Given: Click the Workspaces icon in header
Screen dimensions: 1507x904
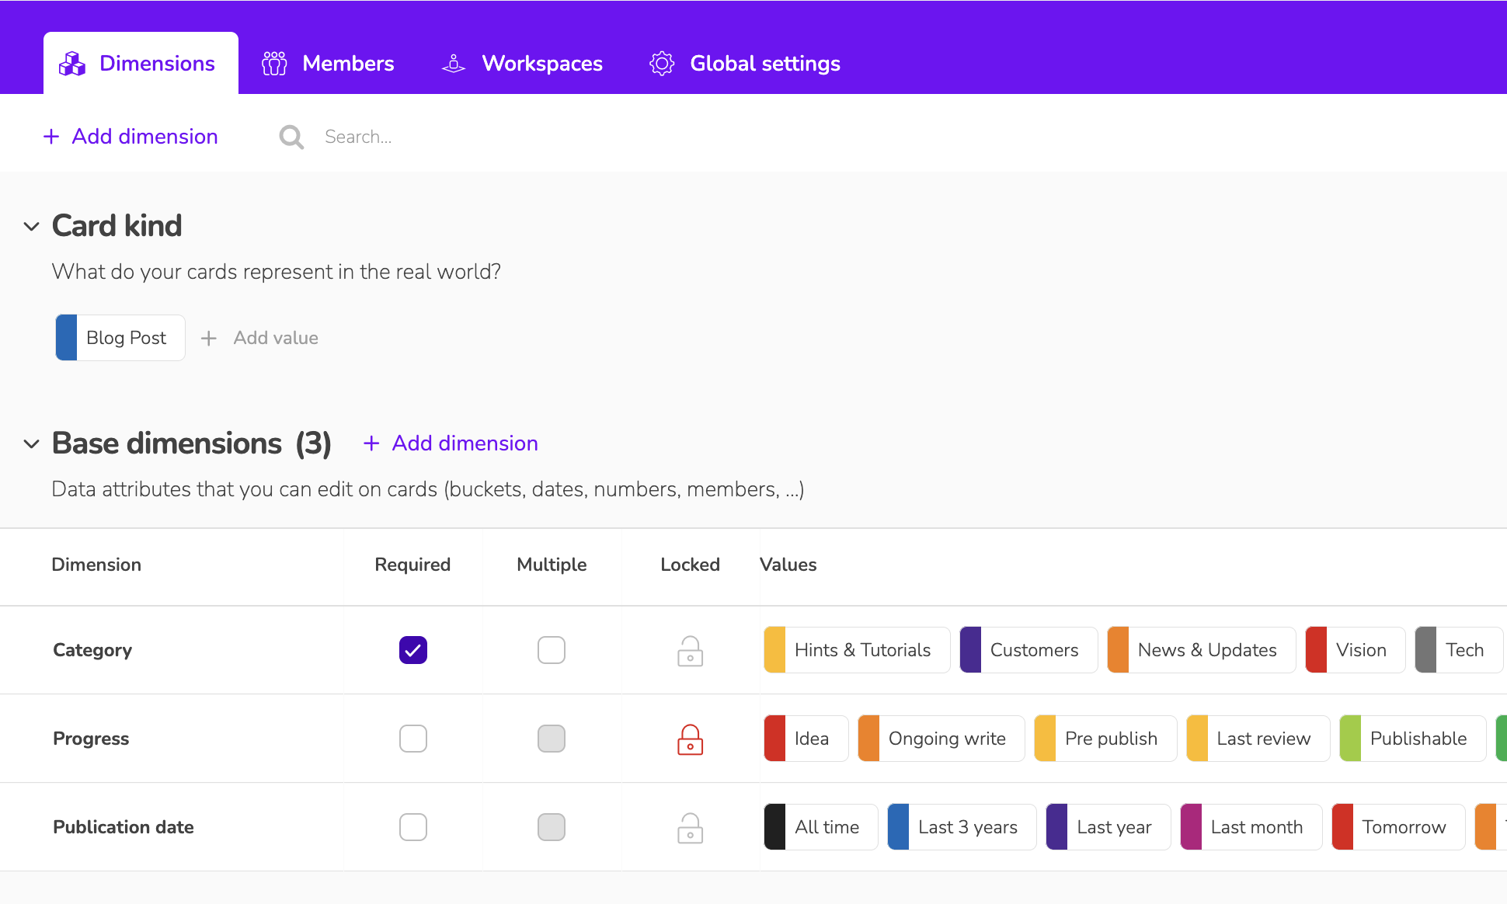Looking at the screenshot, I should pos(454,64).
